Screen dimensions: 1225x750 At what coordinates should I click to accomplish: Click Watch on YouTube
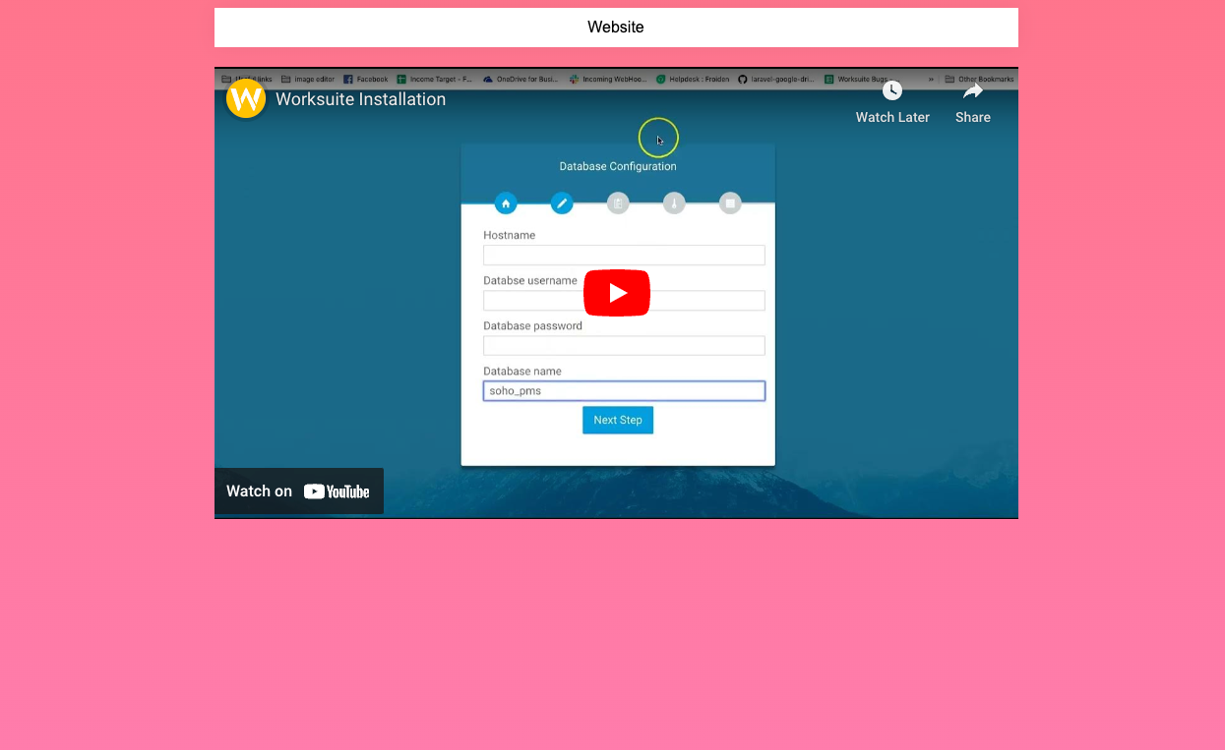[299, 491]
